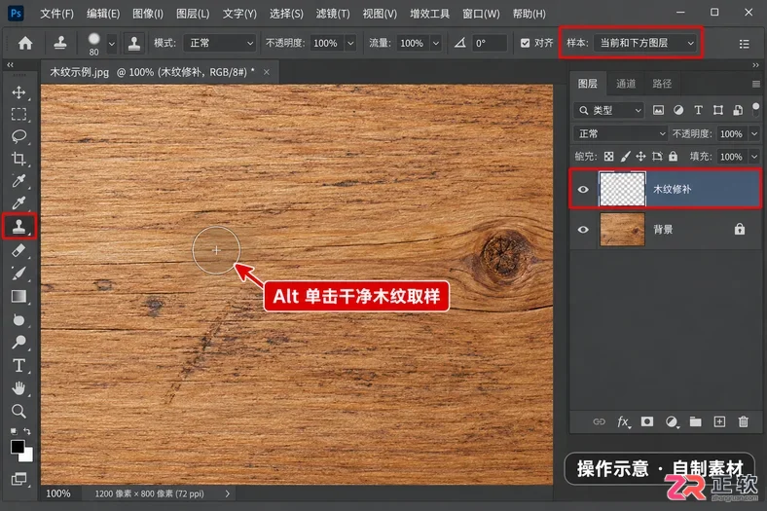Close the 木纹示例.jpg document tab

[267, 72]
